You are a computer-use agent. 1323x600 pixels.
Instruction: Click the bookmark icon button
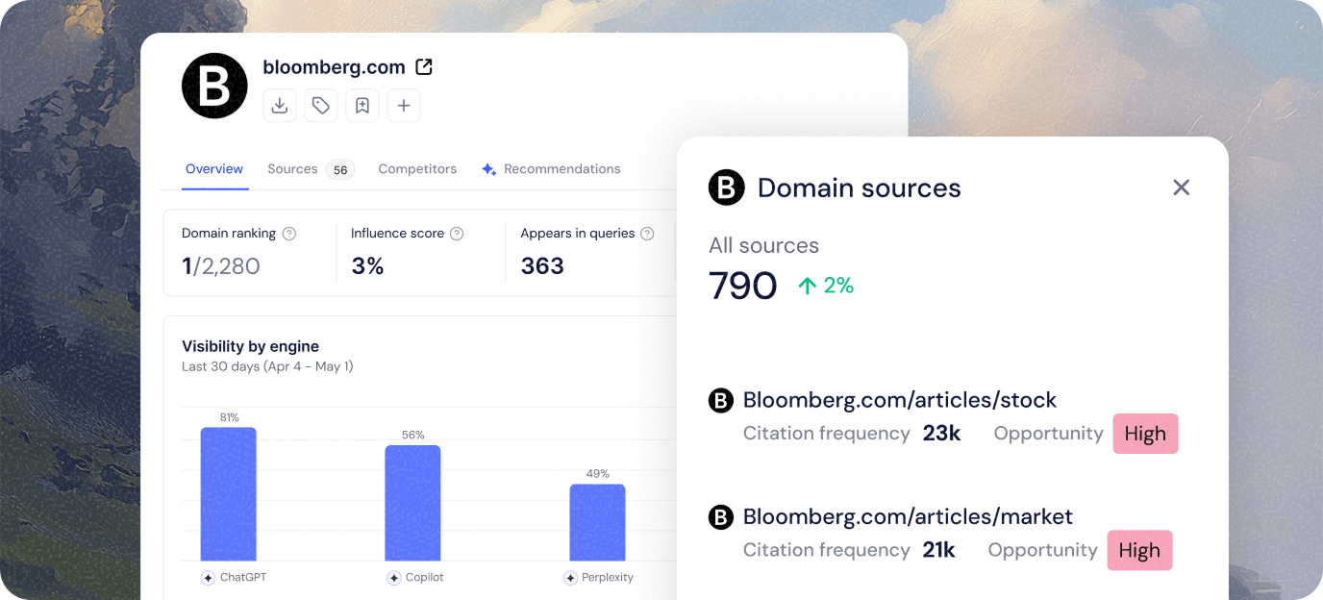[x=362, y=106]
